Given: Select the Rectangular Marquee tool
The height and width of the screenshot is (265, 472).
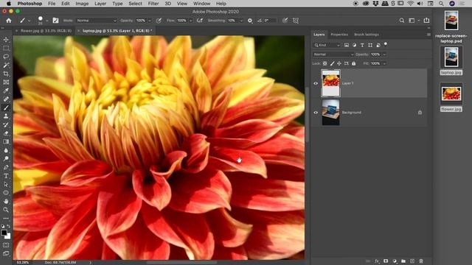Looking at the screenshot, I should tap(6, 48).
